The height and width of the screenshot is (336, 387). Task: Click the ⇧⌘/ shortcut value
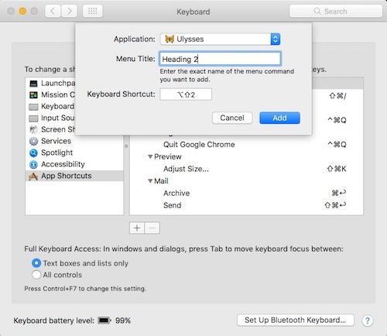click(337, 96)
